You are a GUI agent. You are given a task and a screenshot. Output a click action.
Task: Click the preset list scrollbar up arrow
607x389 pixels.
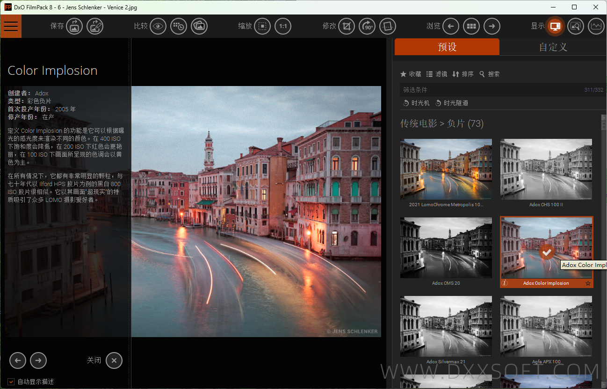pyautogui.click(x=603, y=117)
